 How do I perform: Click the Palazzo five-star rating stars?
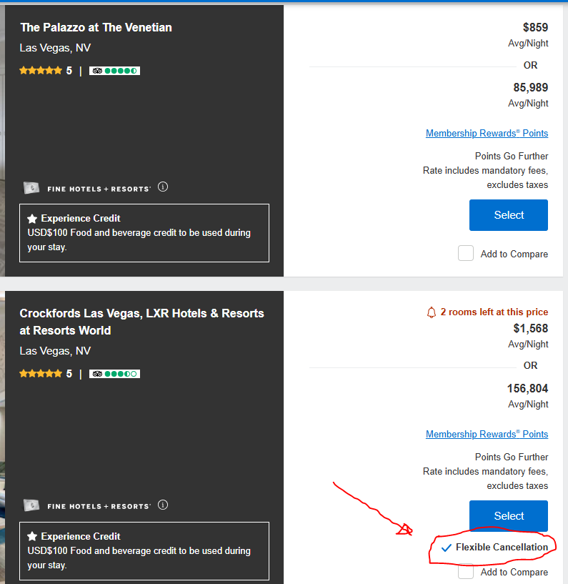[x=41, y=71]
